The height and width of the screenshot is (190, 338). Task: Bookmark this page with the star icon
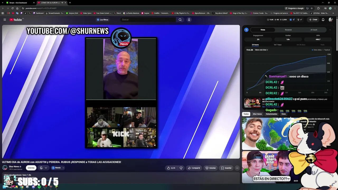coord(312,8)
